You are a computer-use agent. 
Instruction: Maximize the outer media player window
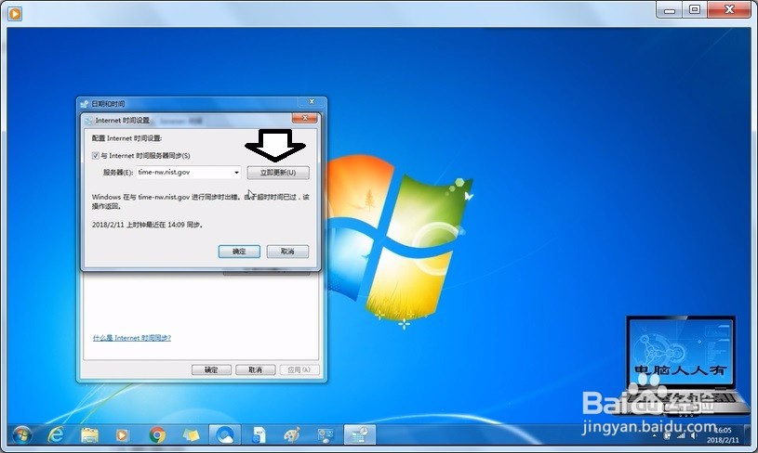695,9
